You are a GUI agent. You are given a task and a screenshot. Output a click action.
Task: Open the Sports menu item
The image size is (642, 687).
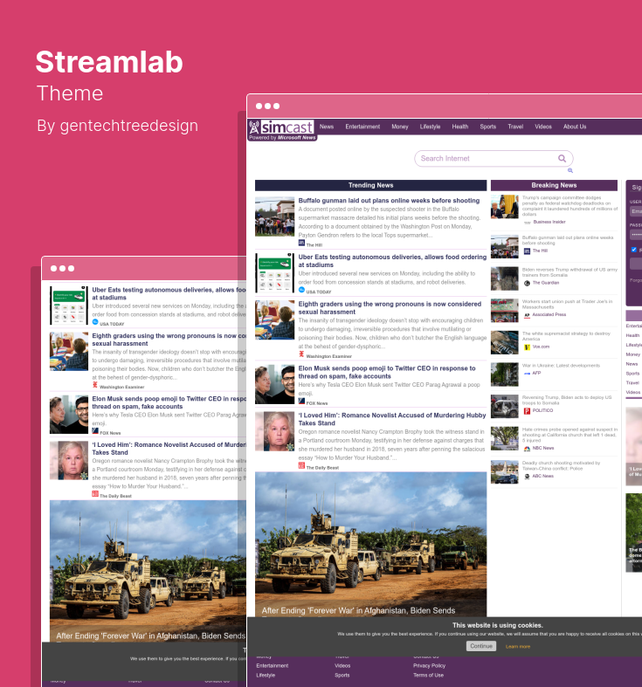(x=487, y=127)
